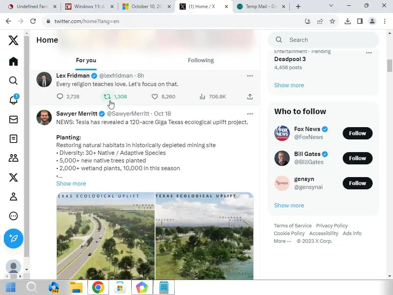The width and height of the screenshot is (393, 295).
Task: Open more options on Lex Fridman's post
Action: coord(250,76)
